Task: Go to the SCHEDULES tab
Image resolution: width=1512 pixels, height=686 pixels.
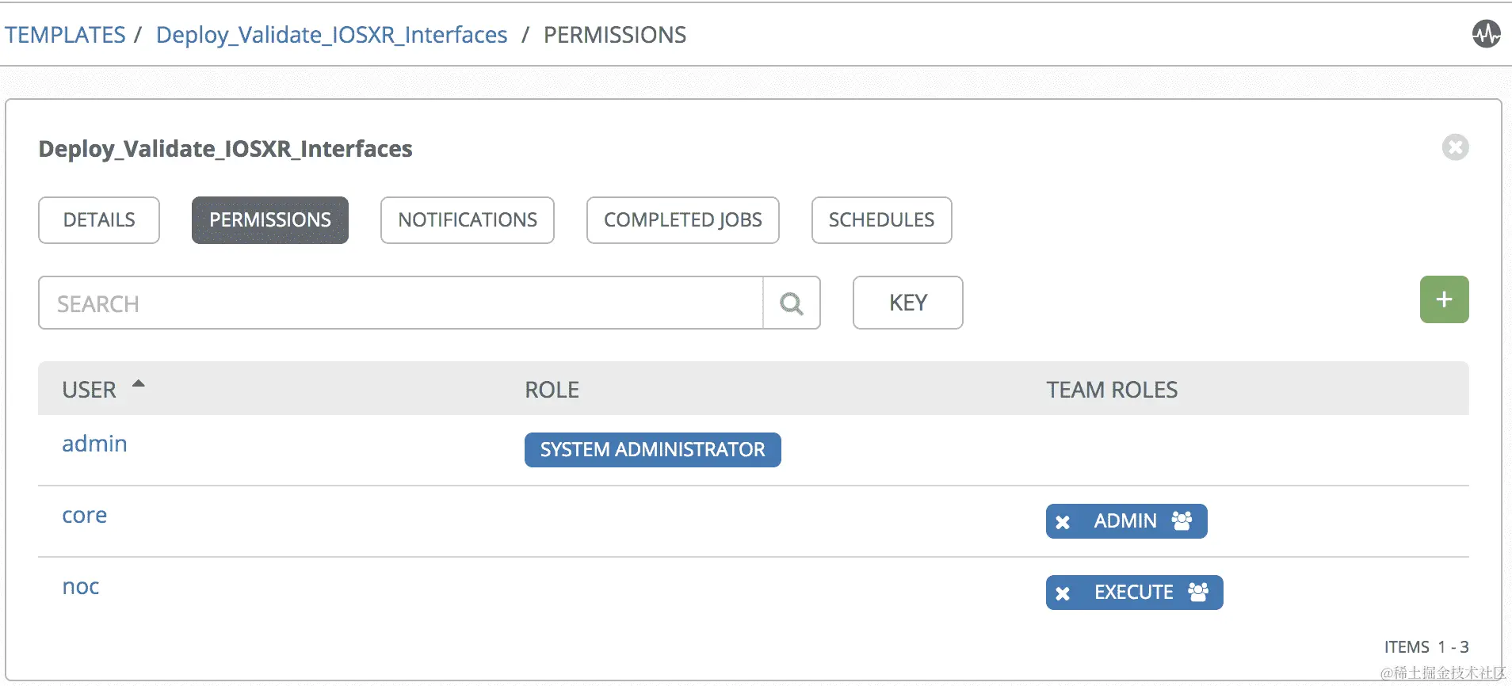Action: click(881, 220)
